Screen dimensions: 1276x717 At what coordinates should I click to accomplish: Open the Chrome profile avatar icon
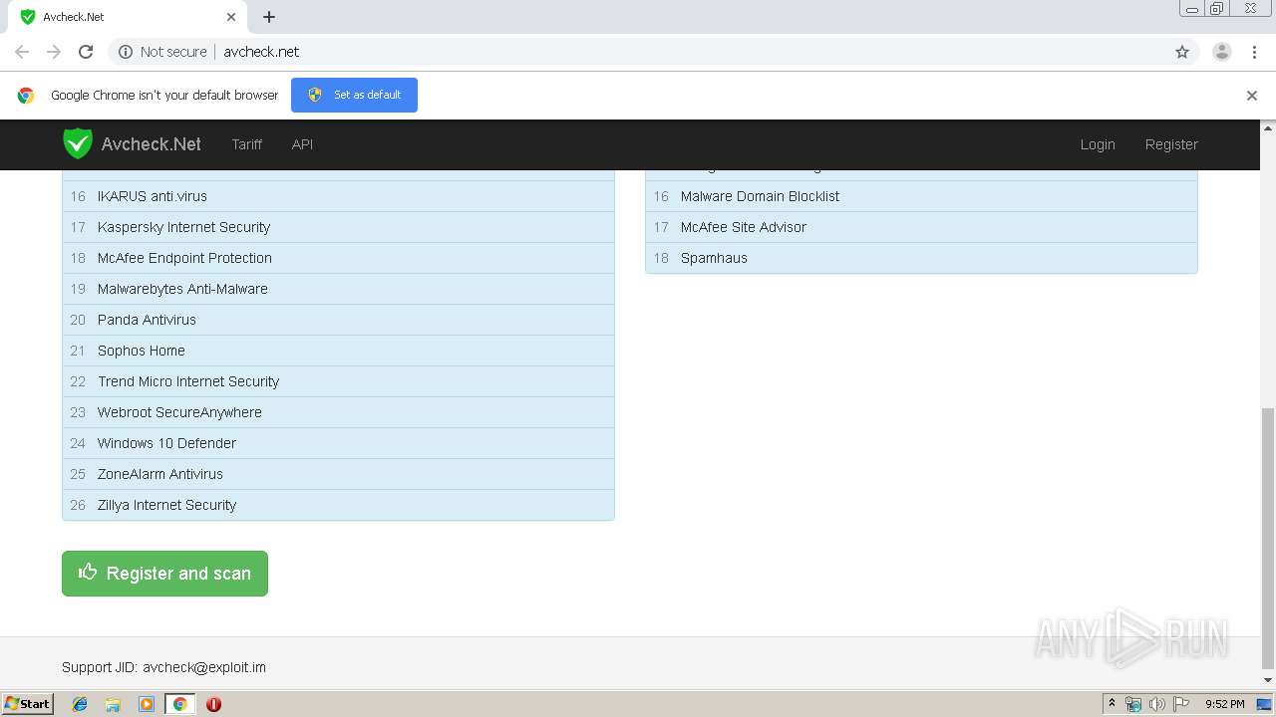coord(1222,52)
